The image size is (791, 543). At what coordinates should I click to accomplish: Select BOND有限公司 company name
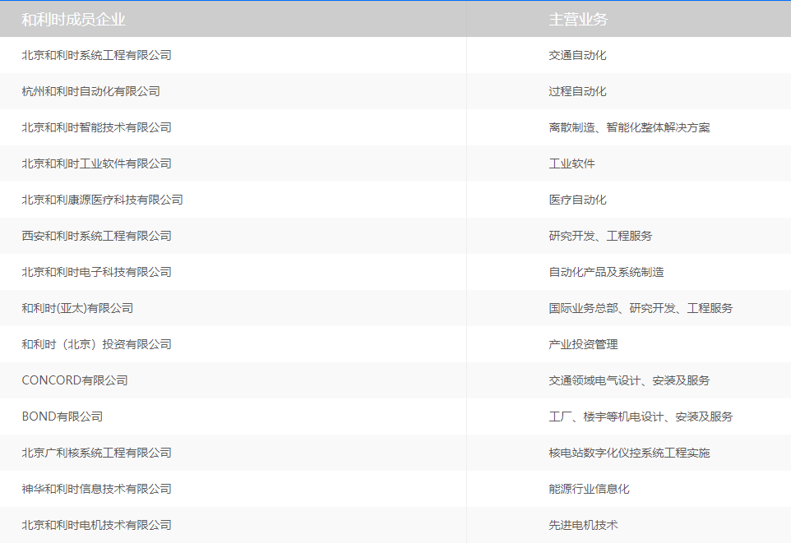[62, 416]
